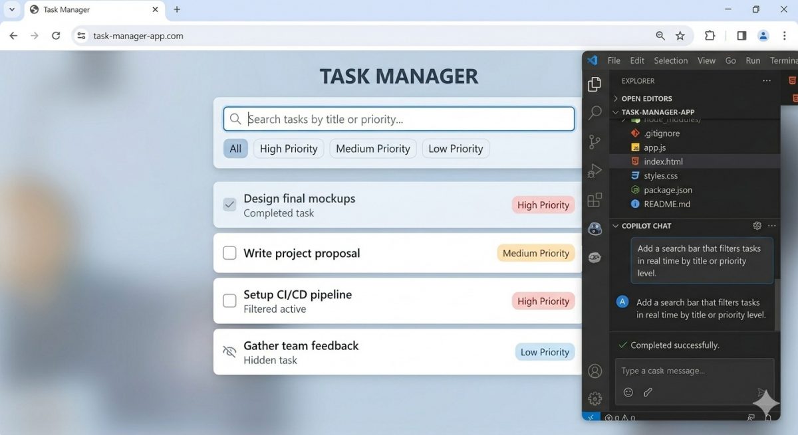Click the send arrow in Copilot Chat
The image size is (798, 435).
pos(762,392)
